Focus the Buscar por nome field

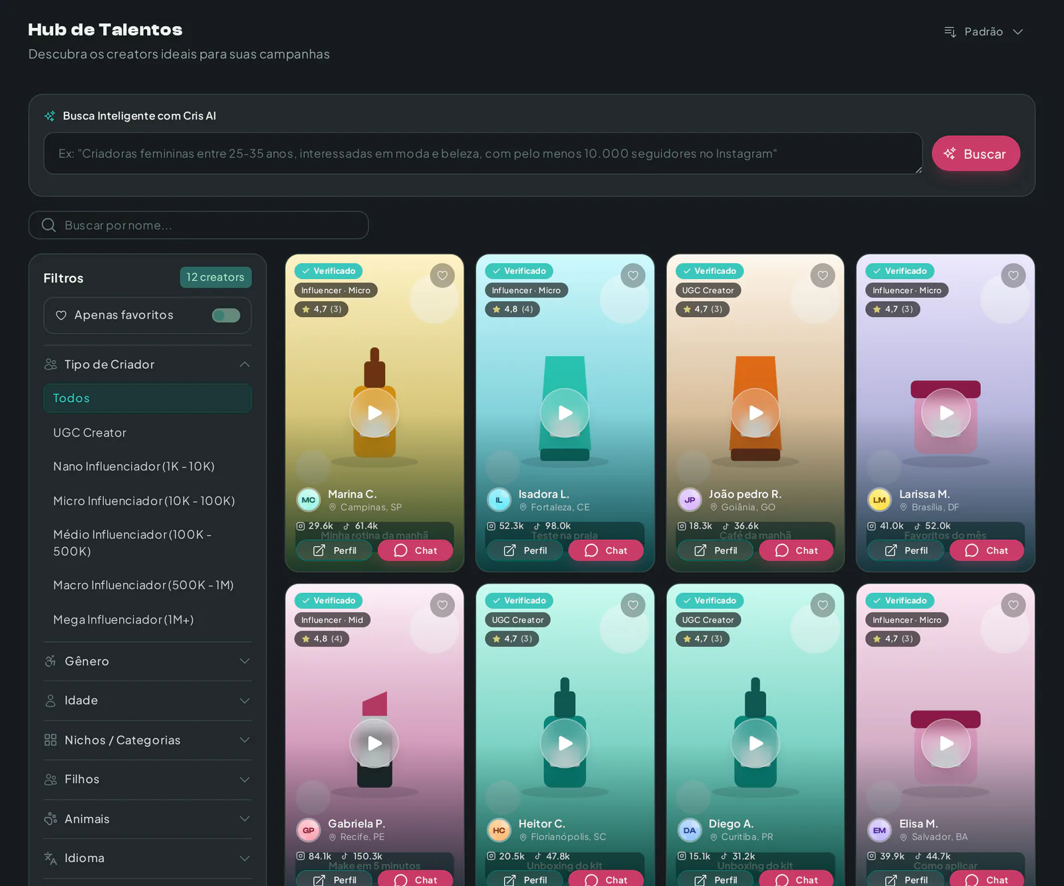198,225
